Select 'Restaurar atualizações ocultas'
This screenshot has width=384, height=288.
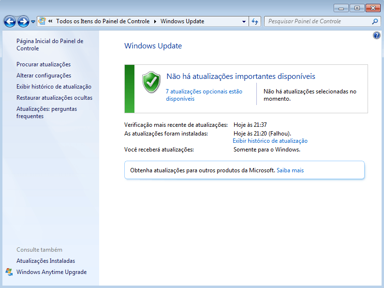tap(54, 98)
